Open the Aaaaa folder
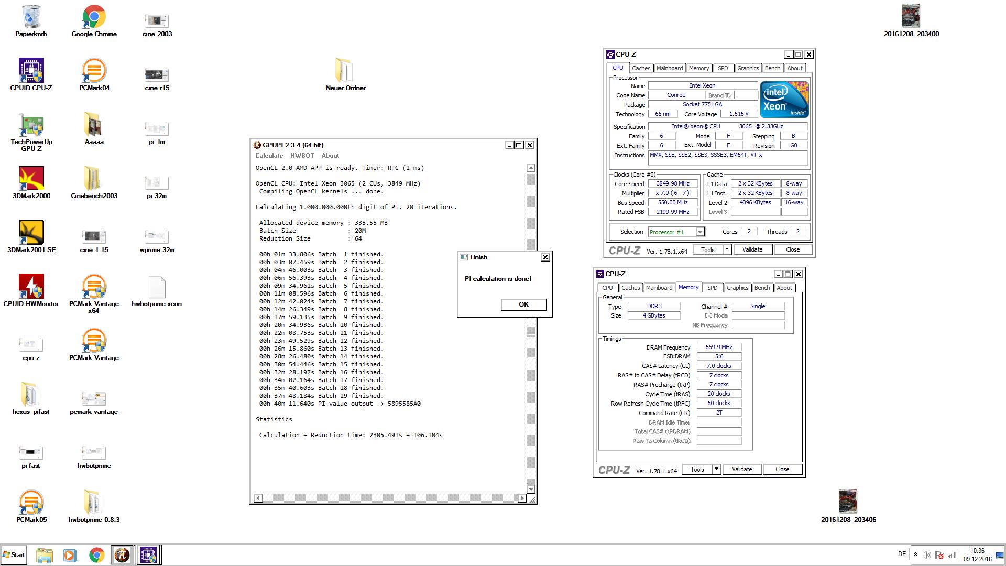 point(94,129)
